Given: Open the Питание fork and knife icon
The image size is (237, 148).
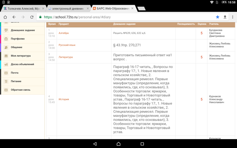Looking at the screenshot, I should pyautogui.click(x=6, y=81).
